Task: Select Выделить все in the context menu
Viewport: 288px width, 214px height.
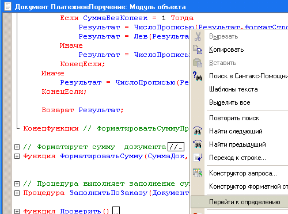Action: [x=230, y=102]
